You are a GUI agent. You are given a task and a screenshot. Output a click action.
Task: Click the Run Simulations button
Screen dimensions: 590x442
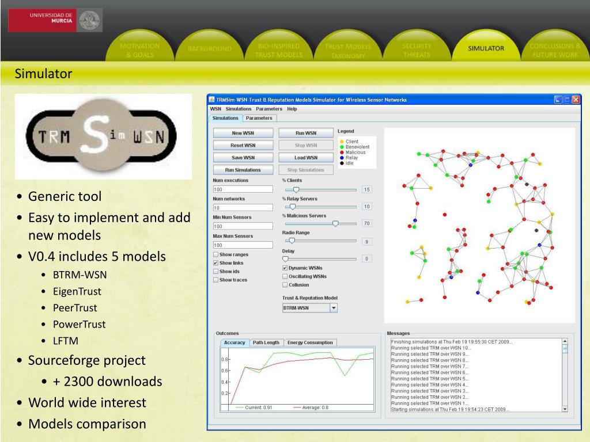(x=243, y=170)
